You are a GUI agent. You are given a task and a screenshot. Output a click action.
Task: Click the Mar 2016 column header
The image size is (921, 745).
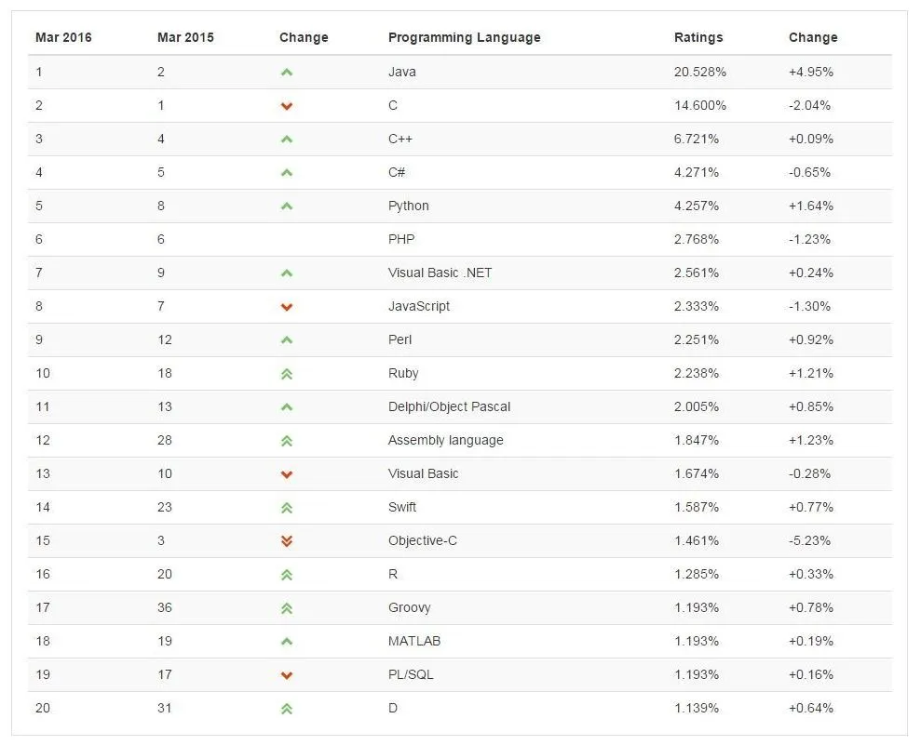(63, 37)
